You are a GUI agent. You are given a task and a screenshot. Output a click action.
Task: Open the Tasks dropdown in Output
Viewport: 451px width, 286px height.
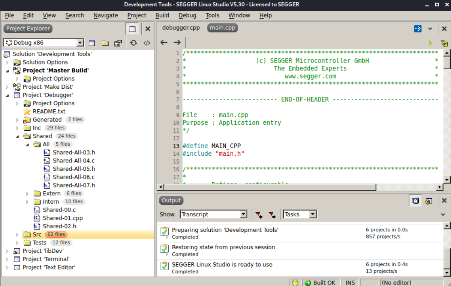[313, 214]
